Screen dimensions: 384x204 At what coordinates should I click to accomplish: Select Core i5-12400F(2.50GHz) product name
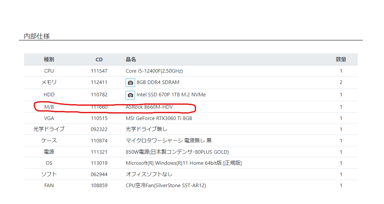point(154,71)
